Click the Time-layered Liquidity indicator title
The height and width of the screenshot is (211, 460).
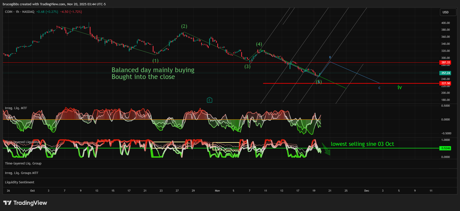[x=22, y=142]
